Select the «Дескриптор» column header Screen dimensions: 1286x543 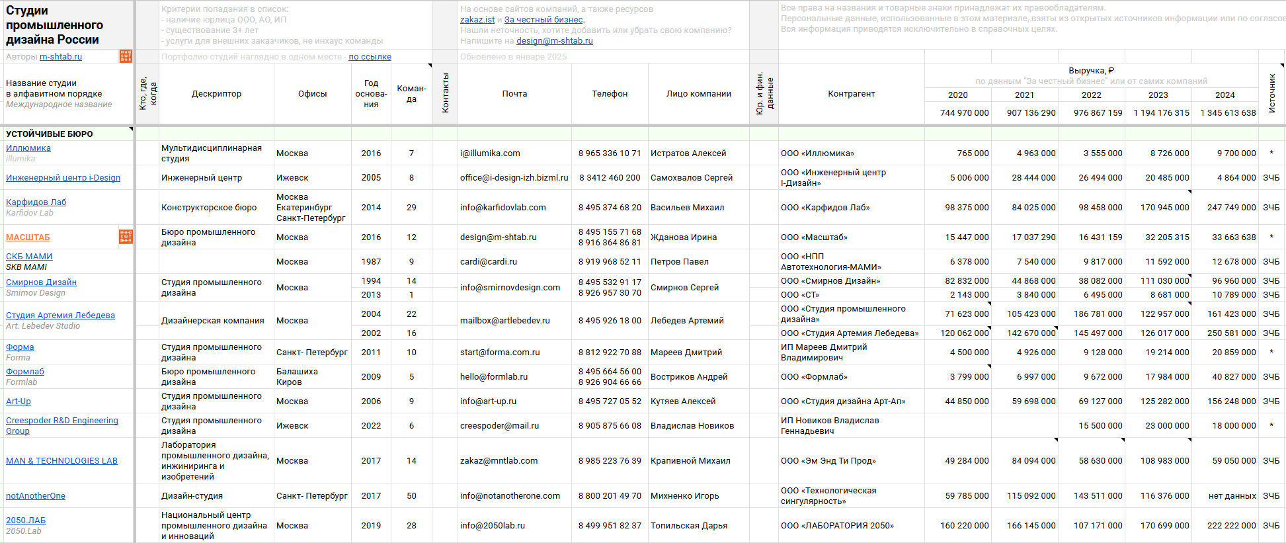tap(216, 94)
